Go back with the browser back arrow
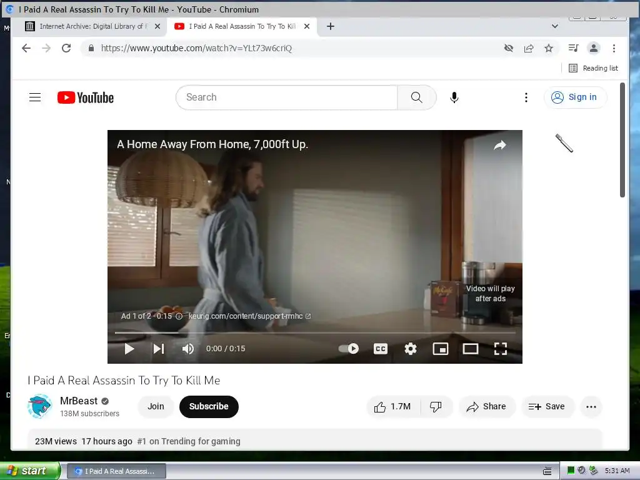The image size is (640, 480). pyautogui.click(x=26, y=48)
